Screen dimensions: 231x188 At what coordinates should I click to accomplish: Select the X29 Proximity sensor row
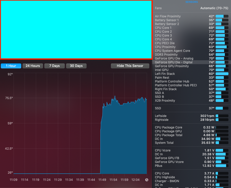click(192, 101)
